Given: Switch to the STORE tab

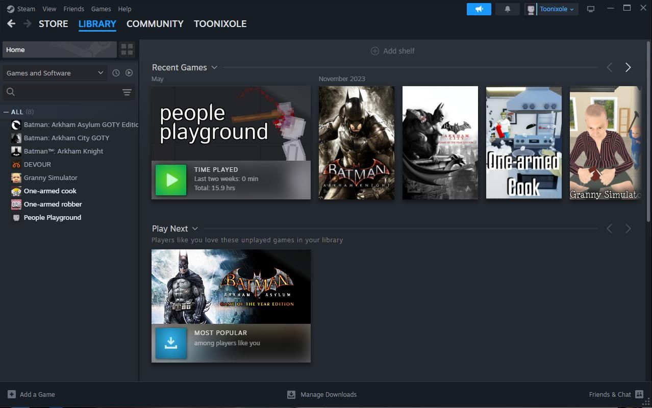Looking at the screenshot, I should point(54,23).
